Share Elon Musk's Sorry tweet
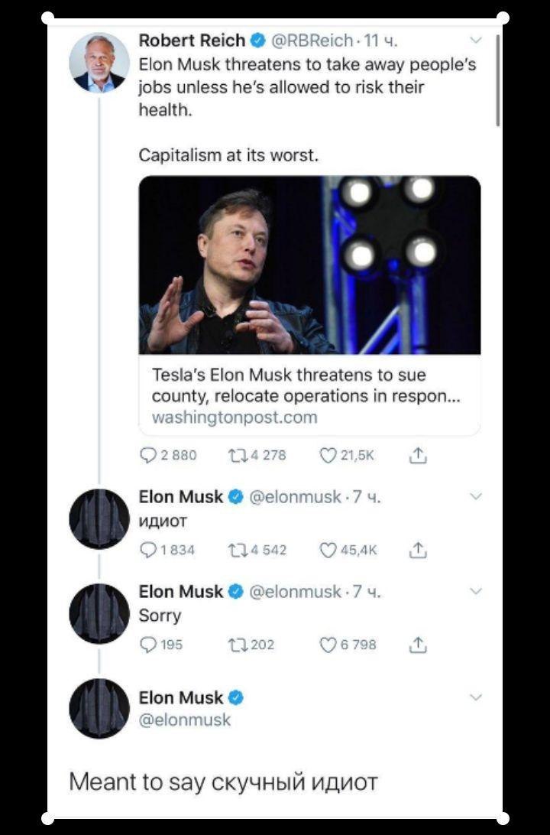 click(x=417, y=645)
